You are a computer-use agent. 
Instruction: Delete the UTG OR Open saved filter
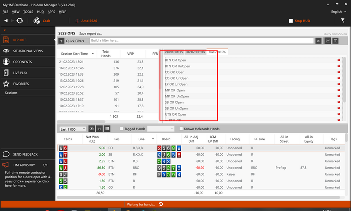click(338, 114)
